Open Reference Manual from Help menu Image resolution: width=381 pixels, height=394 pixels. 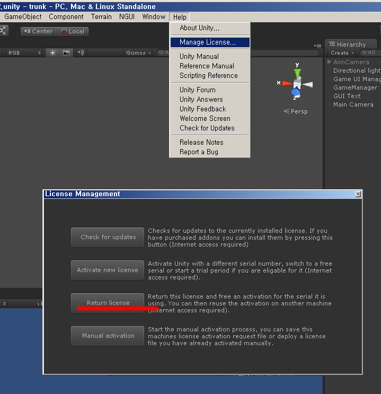point(210,66)
